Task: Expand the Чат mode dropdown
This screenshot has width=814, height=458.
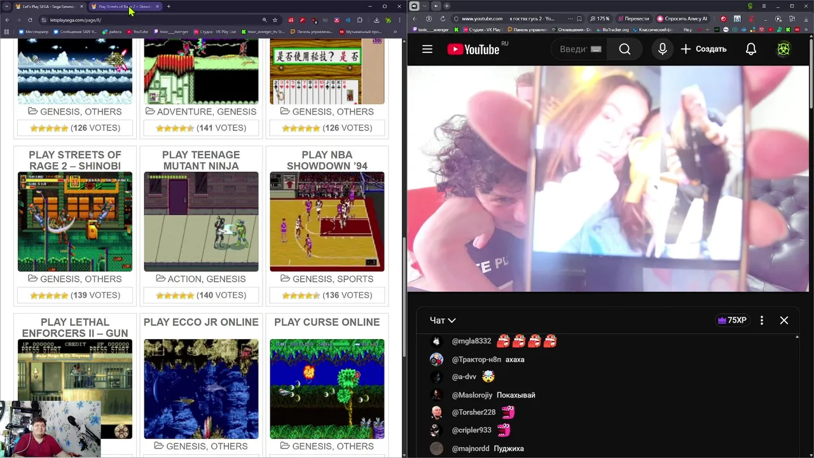Action: 443,321
